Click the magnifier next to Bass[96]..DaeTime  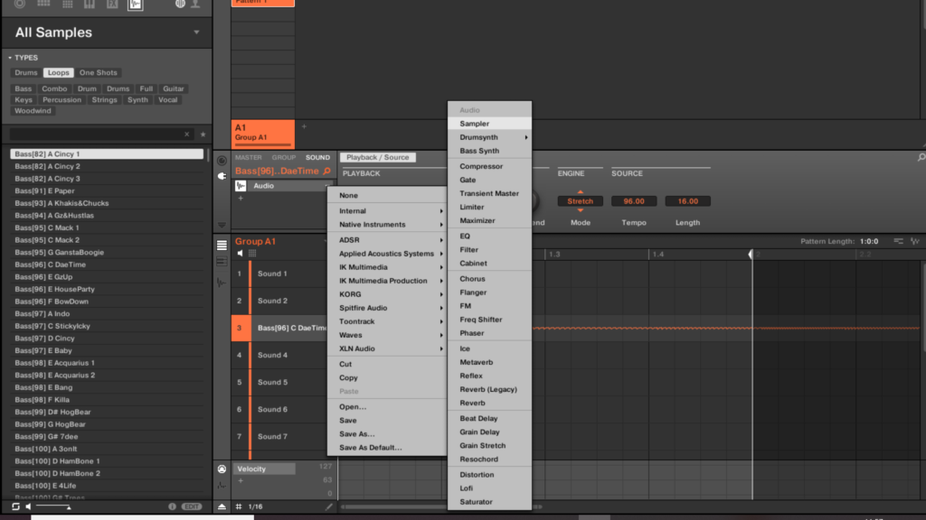[326, 172]
